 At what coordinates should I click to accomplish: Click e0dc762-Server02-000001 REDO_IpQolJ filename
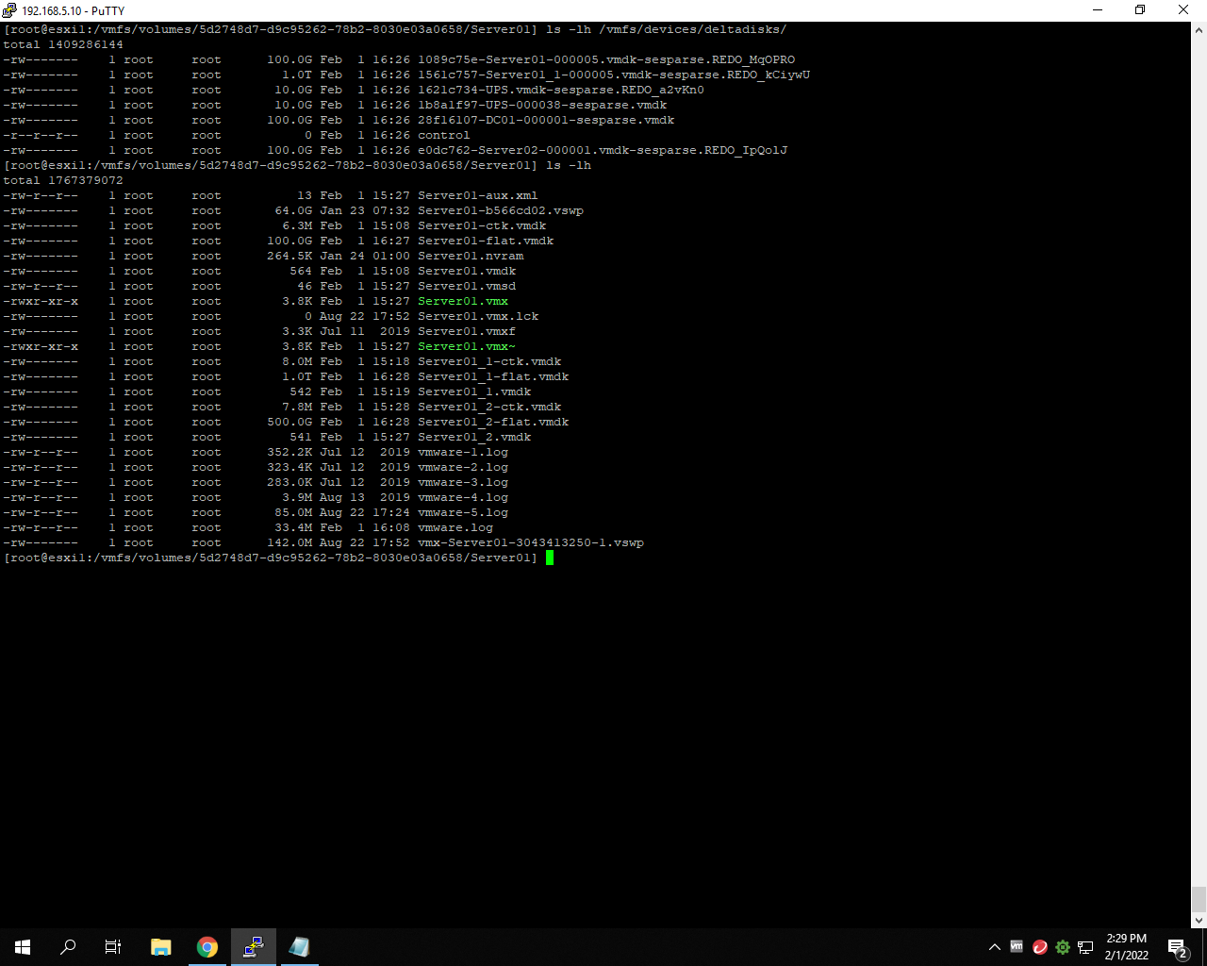tap(603, 150)
